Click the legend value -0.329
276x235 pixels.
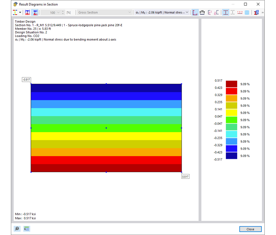[x=218, y=145]
